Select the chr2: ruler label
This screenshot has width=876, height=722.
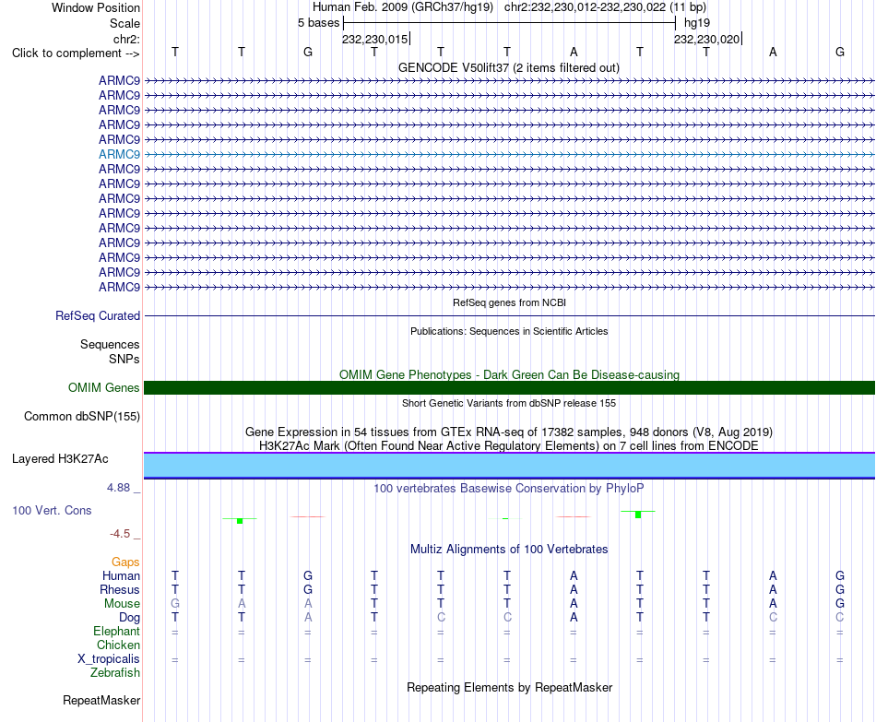coord(126,39)
